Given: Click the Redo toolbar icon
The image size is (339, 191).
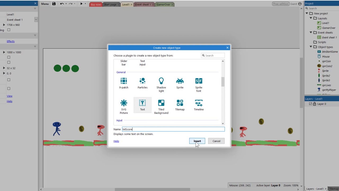Looking at the screenshot, I should (70, 4).
